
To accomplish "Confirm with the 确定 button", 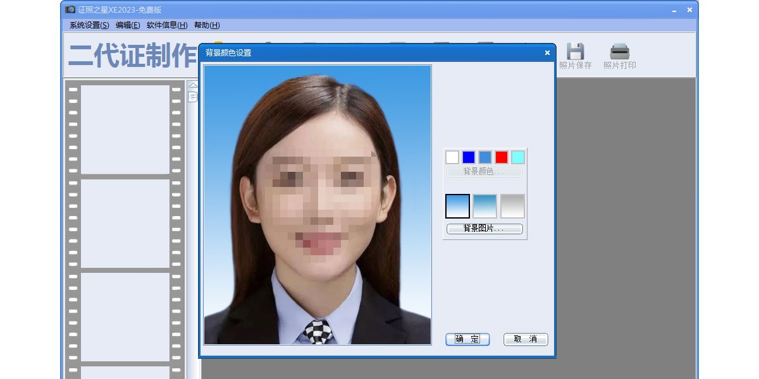I will [x=467, y=339].
